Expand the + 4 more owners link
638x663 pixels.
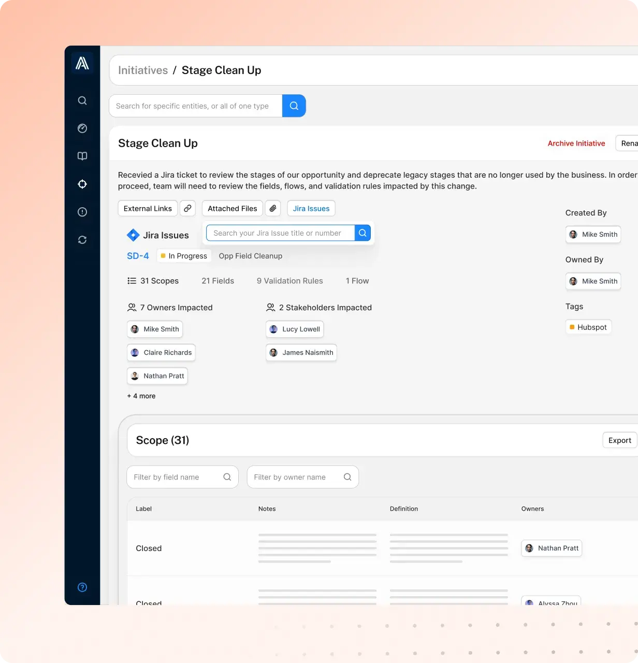click(x=141, y=396)
